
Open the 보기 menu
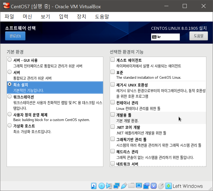[45, 16]
